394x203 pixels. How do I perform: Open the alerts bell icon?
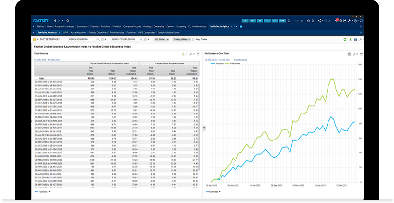313,21
